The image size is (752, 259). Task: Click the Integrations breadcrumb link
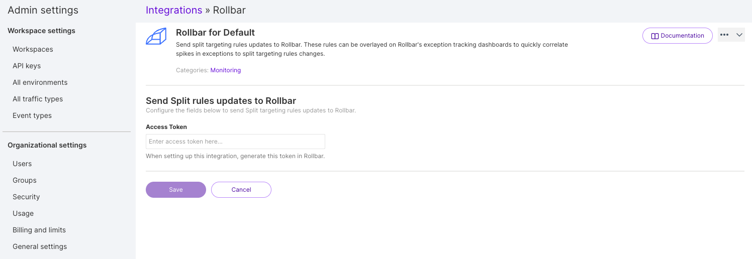[174, 10]
